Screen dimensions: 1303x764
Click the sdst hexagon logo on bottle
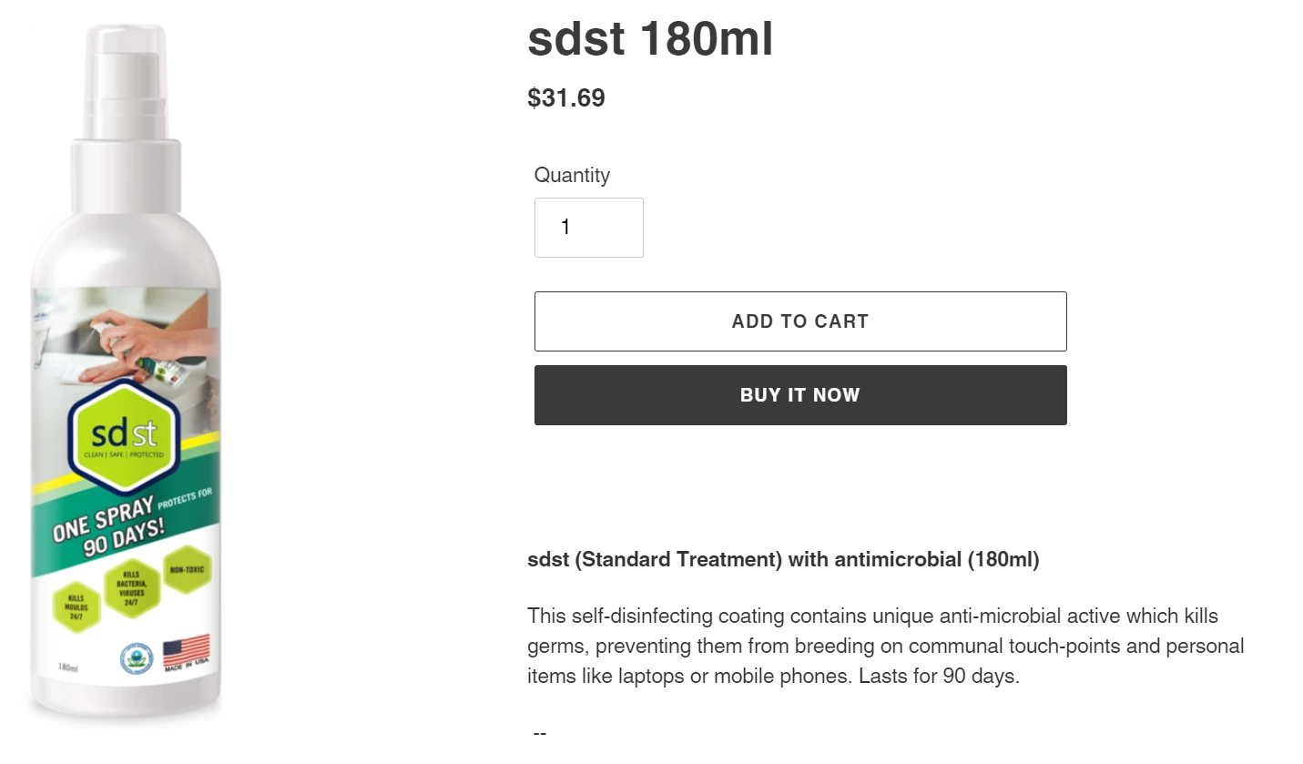[x=125, y=436]
